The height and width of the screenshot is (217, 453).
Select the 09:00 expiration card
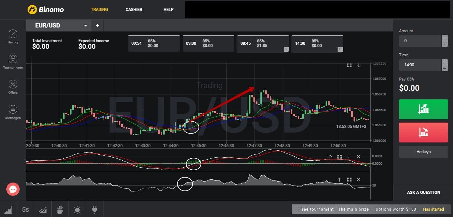click(208, 43)
